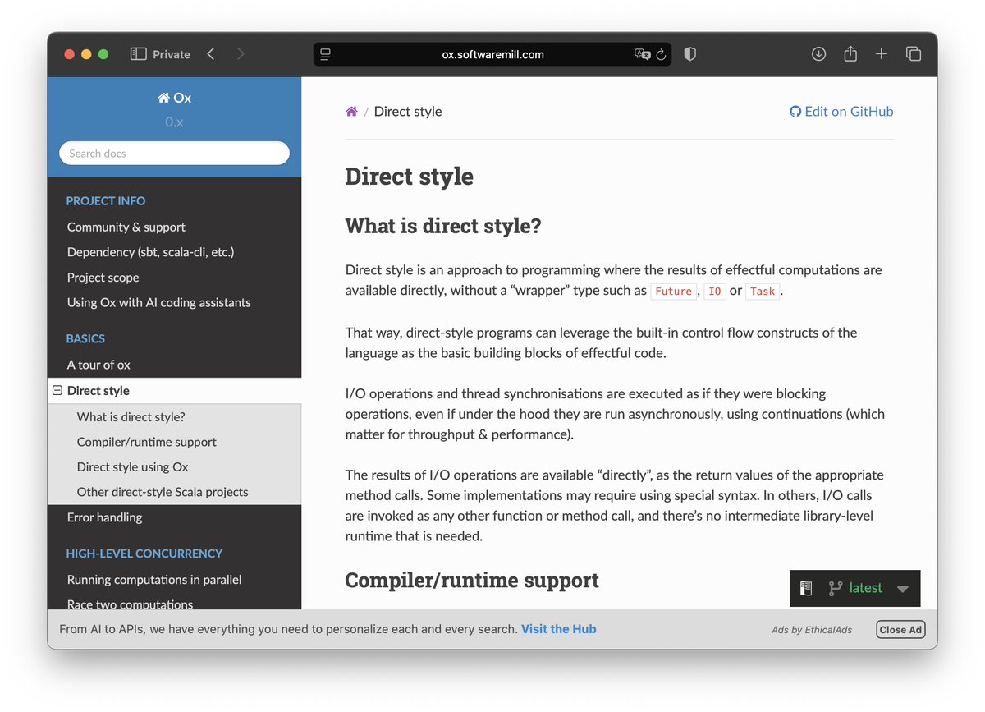Jump to Other direct-style Scala projects

[163, 492]
